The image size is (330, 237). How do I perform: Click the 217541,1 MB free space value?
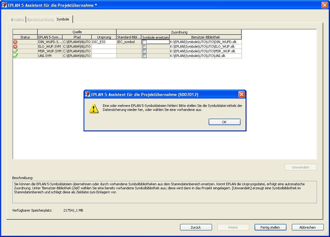pyautogui.click(x=73, y=210)
